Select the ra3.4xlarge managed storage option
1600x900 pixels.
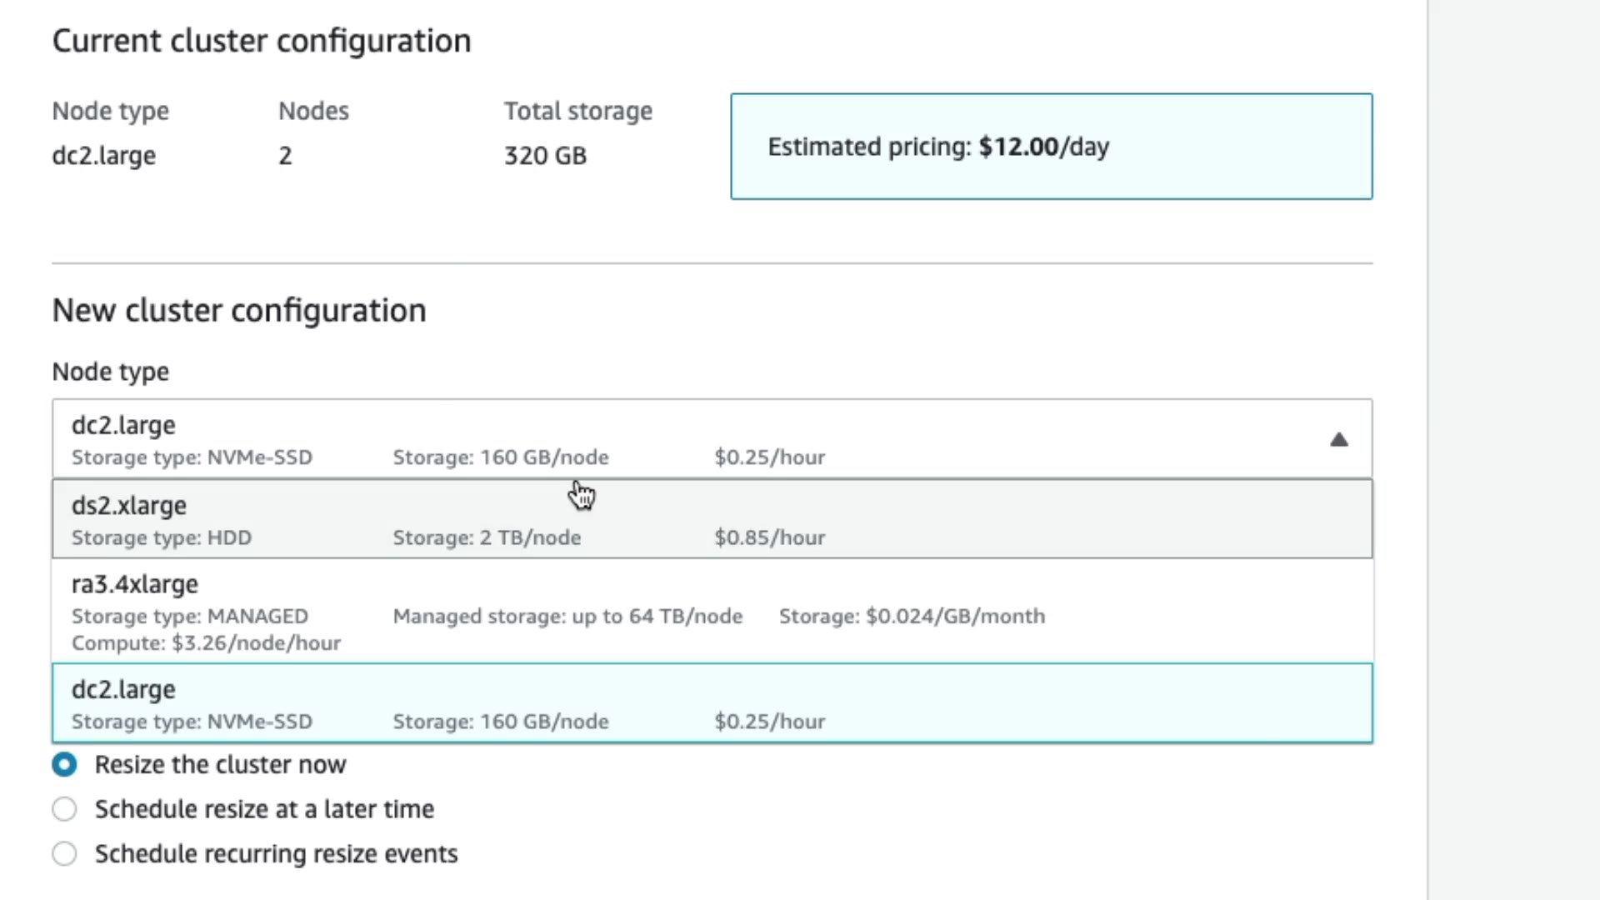[135, 585]
